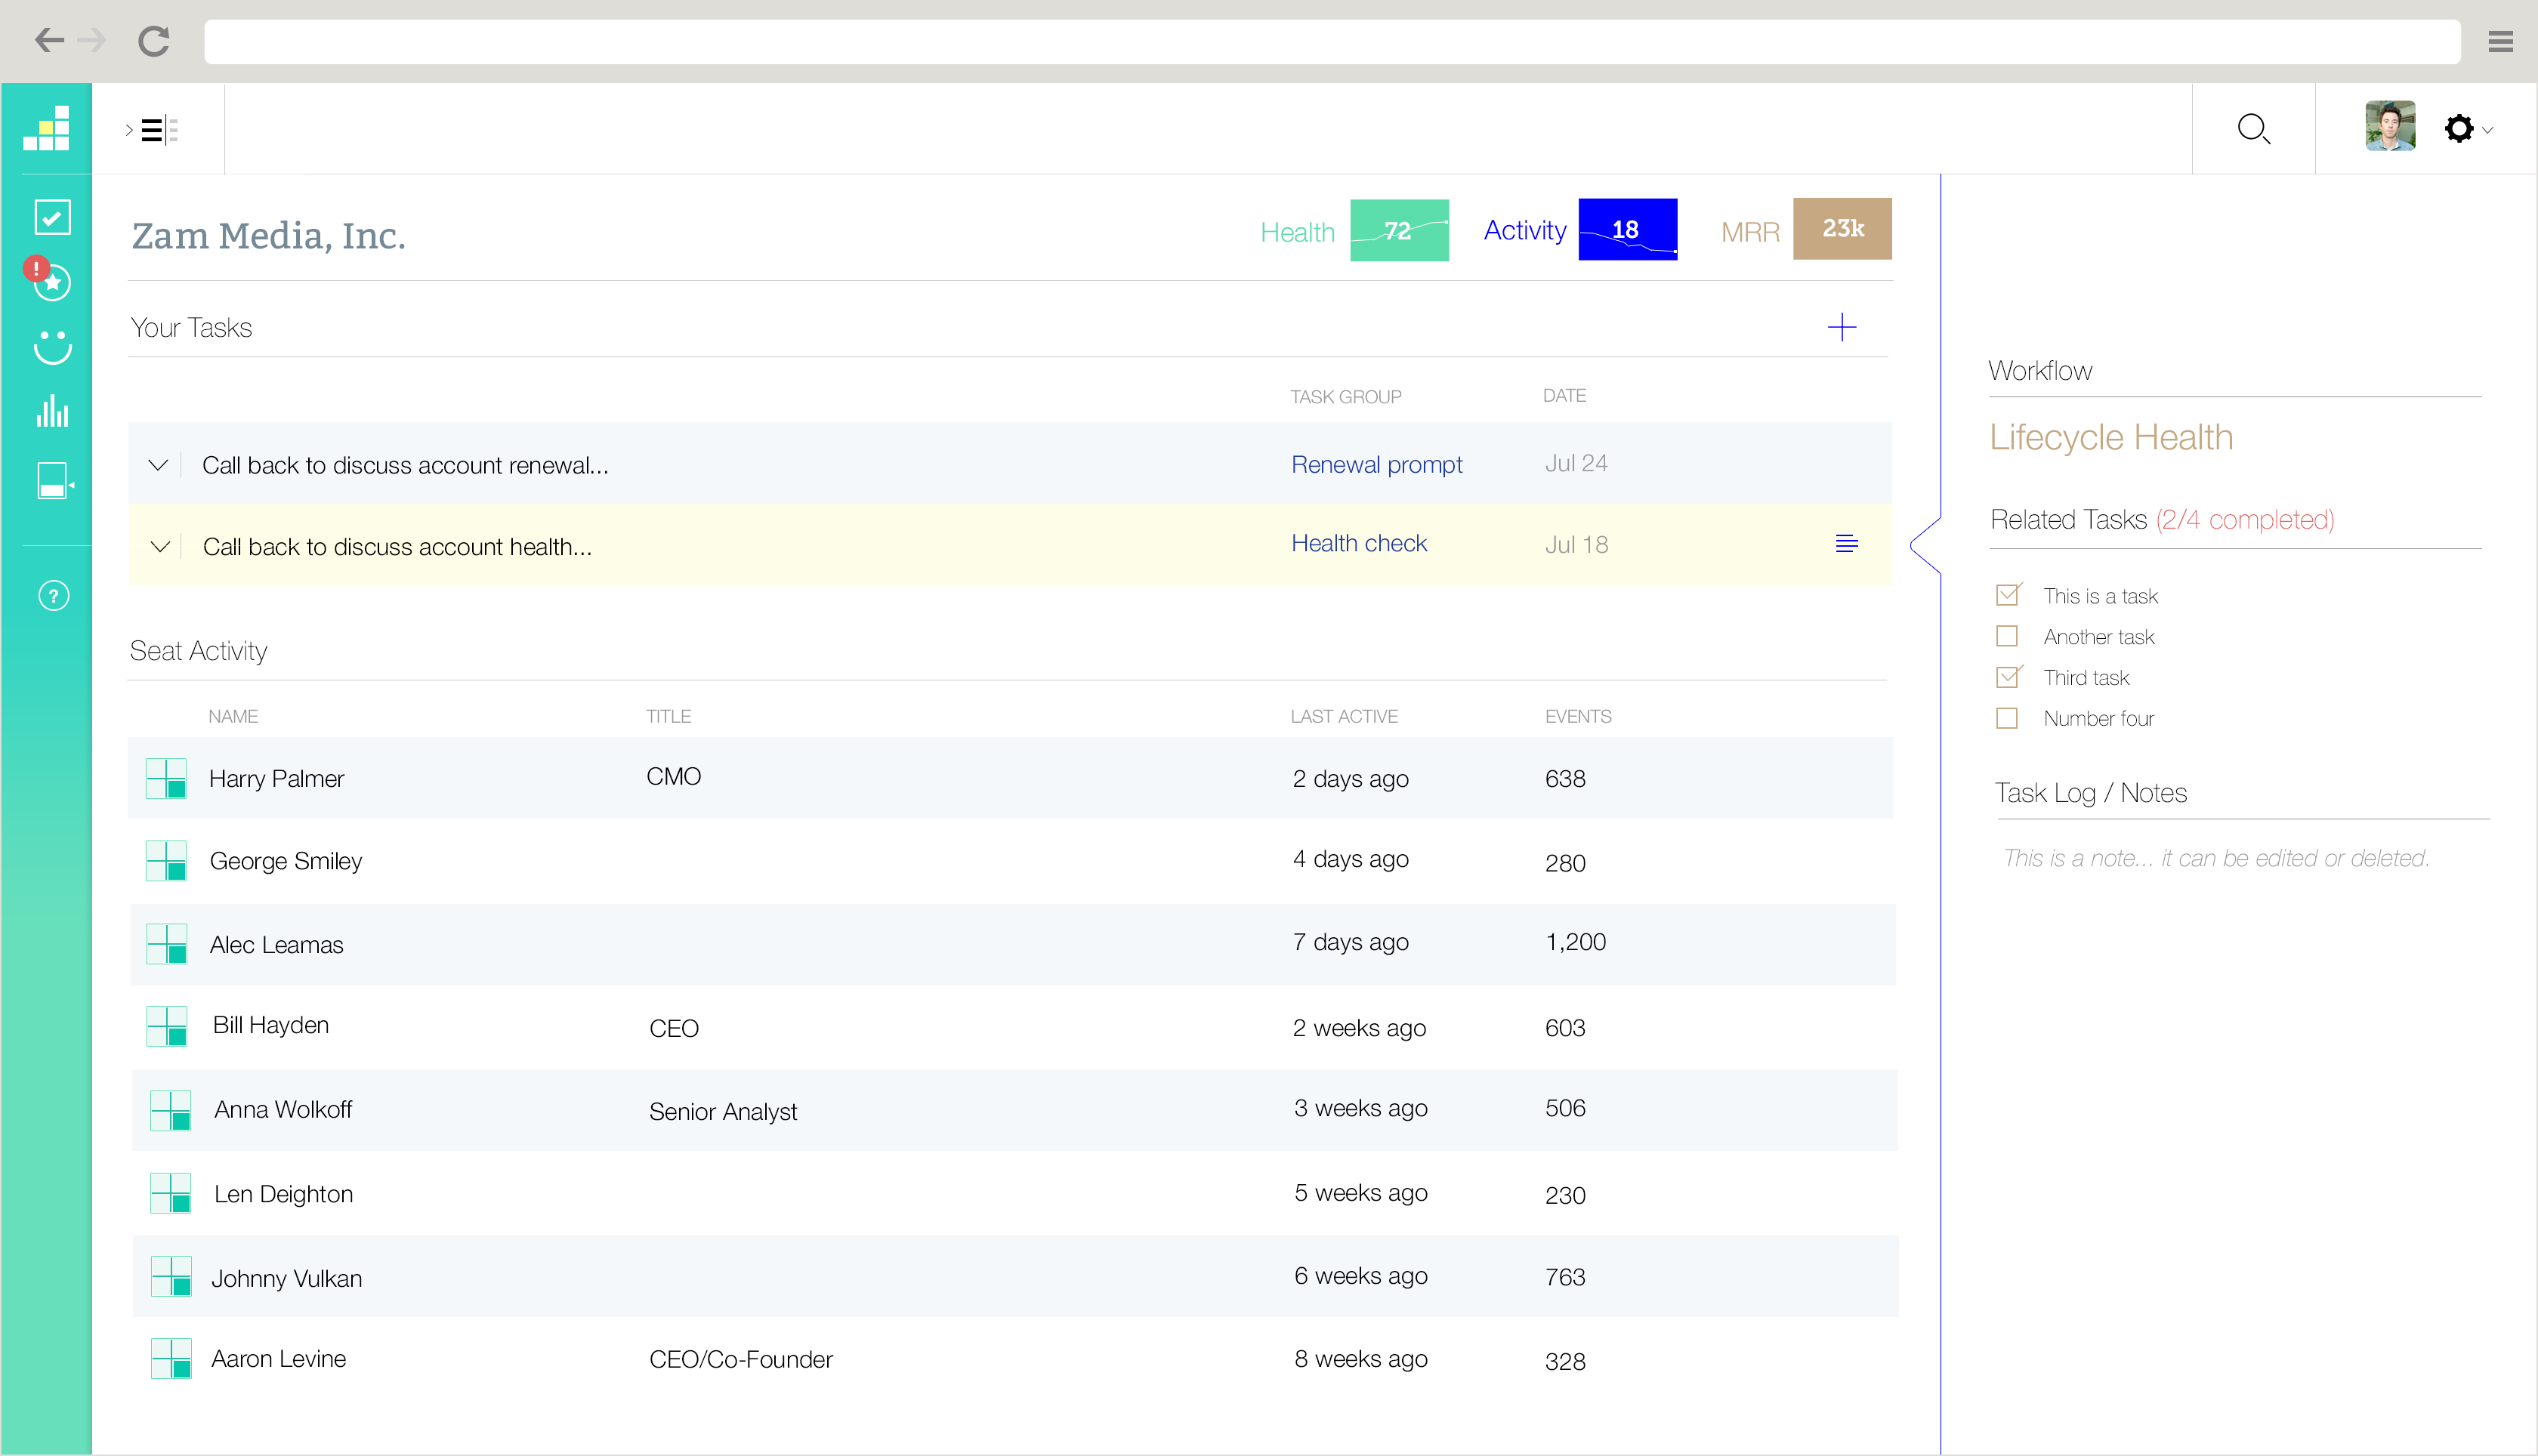Open the Health check task group link
The image size is (2538, 1456).
1359,543
